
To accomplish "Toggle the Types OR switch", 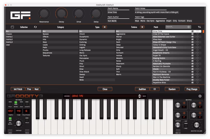I will coord(104,27).
